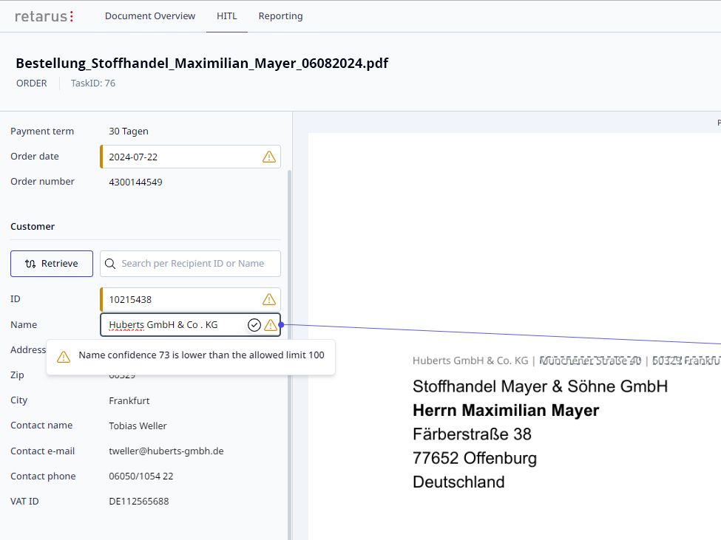Click the Customer section heading
This screenshot has height=540, width=721.
pyautogui.click(x=33, y=226)
